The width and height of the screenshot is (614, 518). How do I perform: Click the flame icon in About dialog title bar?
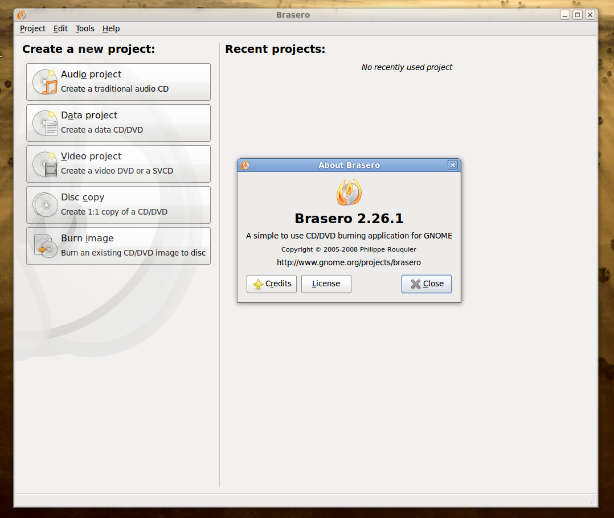coord(245,165)
